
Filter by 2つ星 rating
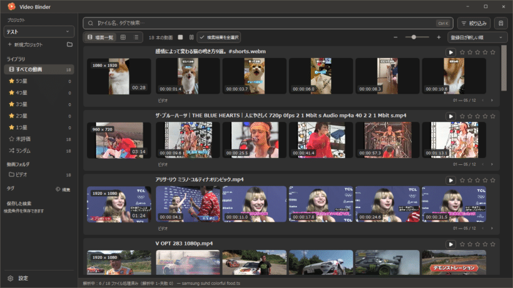click(x=39, y=116)
